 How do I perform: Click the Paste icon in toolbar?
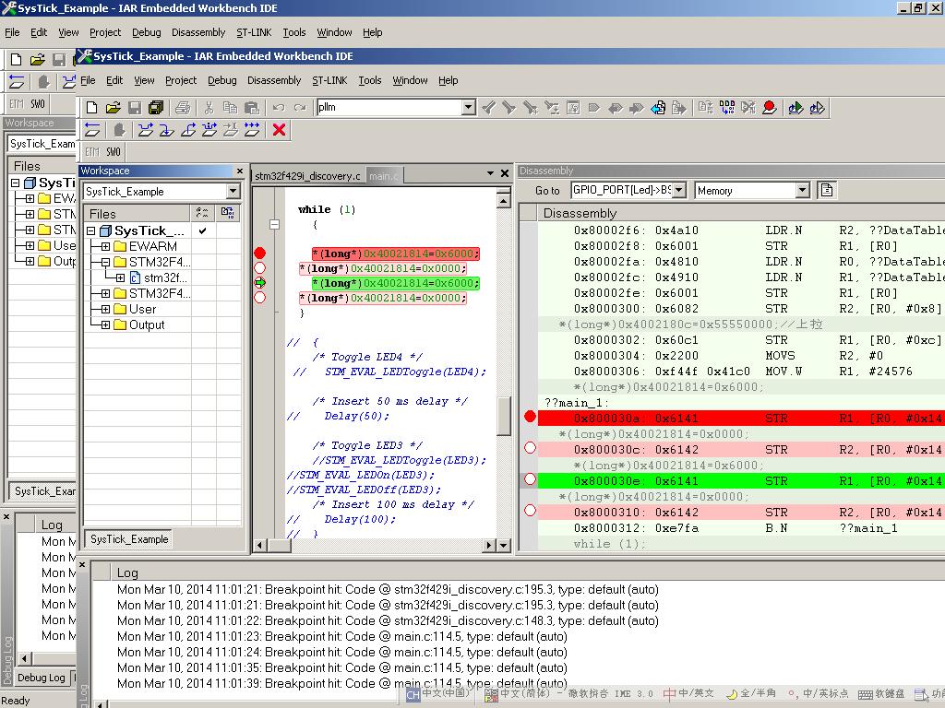pyautogui.click(x=252, y=108)
